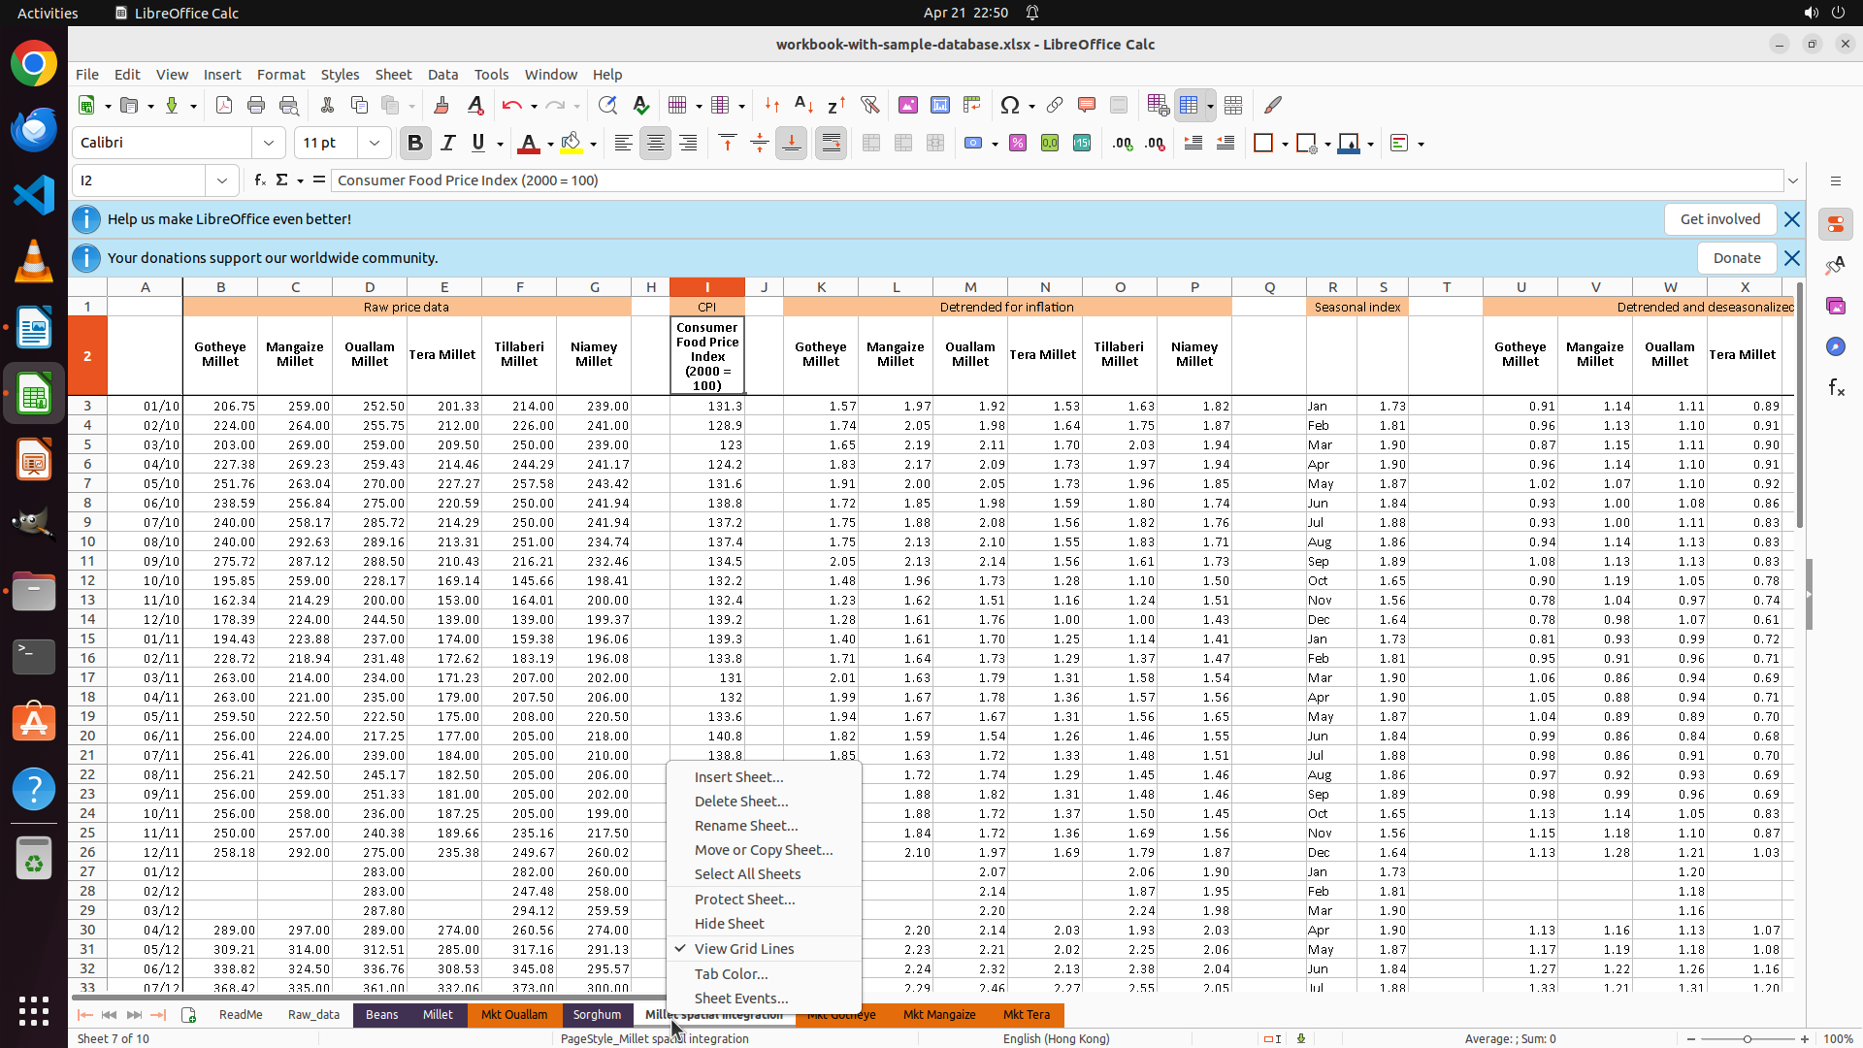
Task: Click the Get involved button
Action: pos(1719,219)
